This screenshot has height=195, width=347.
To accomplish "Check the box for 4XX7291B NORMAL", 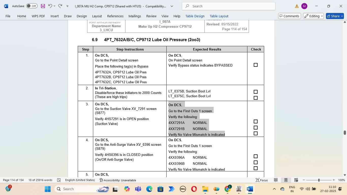I will pyautogui.click(x=256, y=128).
